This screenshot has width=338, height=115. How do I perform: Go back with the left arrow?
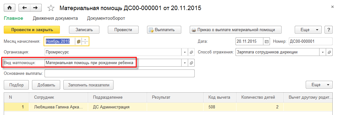pyautogui.click(x=24, y=8)
